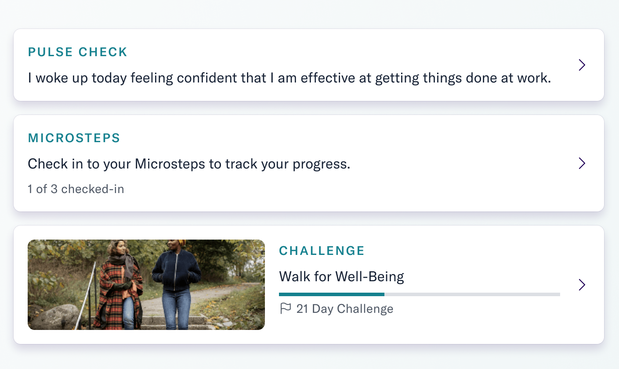Expand Microsteps with the right chevron
The height and width of the screenshot is (369, 619).
coord(582,163)
